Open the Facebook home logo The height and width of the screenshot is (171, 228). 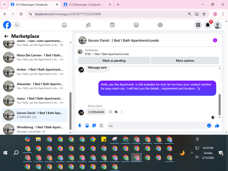[x=7, y=25]
